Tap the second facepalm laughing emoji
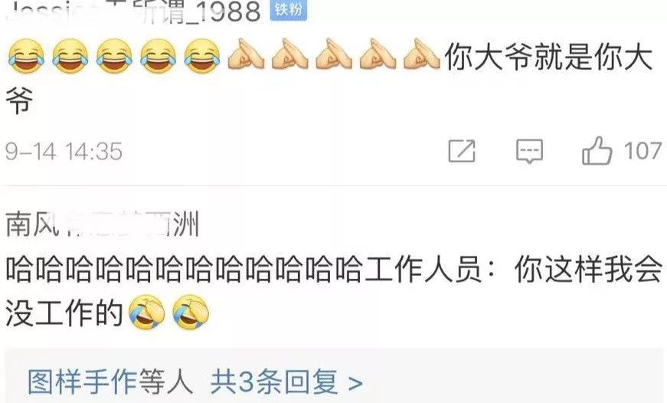 (x=191, y=313)
